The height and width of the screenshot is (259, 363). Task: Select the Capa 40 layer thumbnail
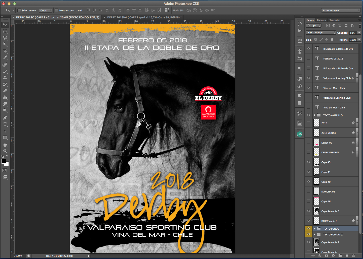click(x=316, y=182)
